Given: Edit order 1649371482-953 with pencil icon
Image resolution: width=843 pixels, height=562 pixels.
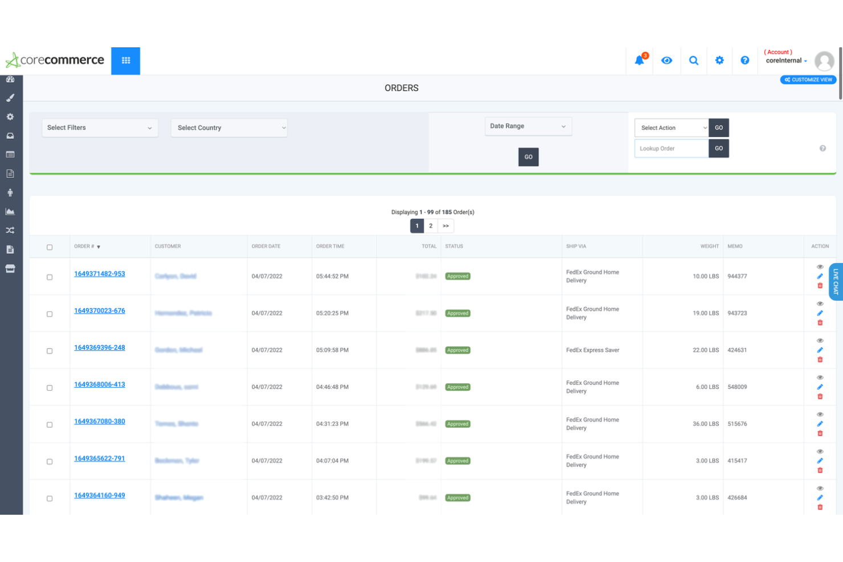Looking at the screenshot, I should [820, 276].
